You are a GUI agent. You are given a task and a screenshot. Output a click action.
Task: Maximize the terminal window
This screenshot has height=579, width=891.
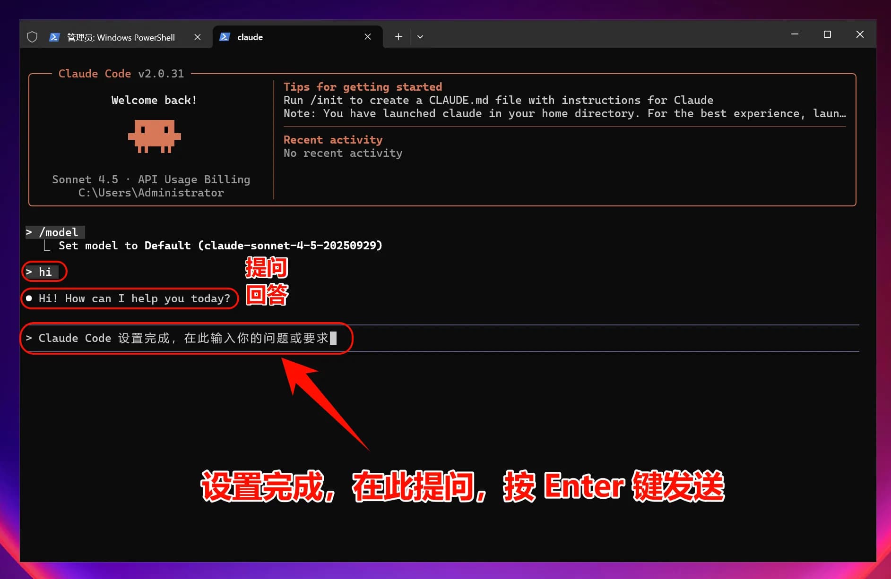[x=827, y=34]
